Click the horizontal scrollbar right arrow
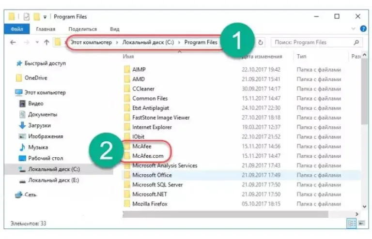The height and width of the screenshot is (239, 372). coord(356,214)
